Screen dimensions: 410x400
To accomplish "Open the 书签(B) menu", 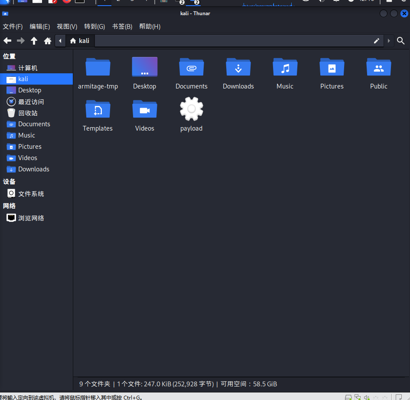I will coord(122,26).
